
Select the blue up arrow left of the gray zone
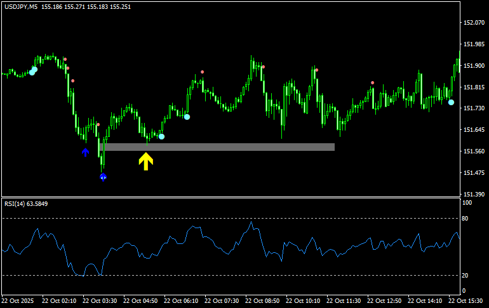pyautogui.click(x=85, y=152)
